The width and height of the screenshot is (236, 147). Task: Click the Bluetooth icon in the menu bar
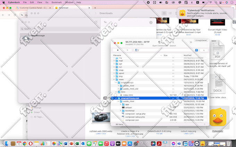[192, 2]
